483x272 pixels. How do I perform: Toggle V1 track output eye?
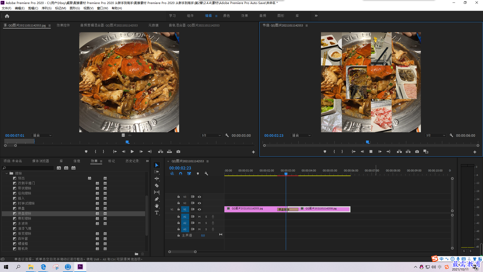pos(199,209)
